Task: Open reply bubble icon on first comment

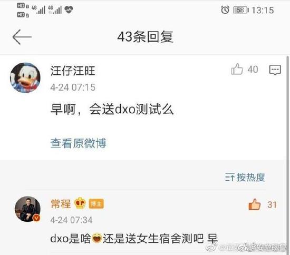Action: [275, 70]
